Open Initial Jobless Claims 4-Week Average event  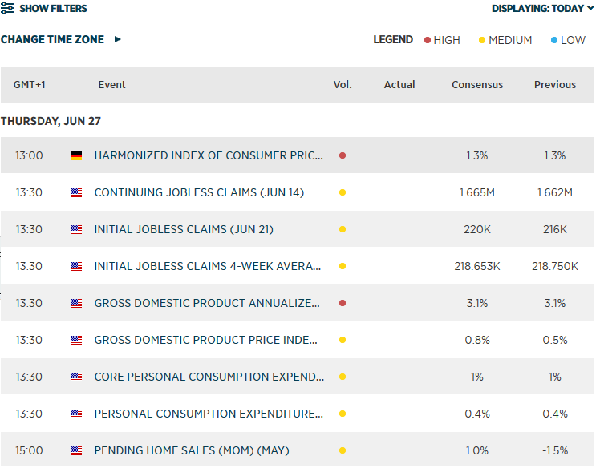pos(208,266)
